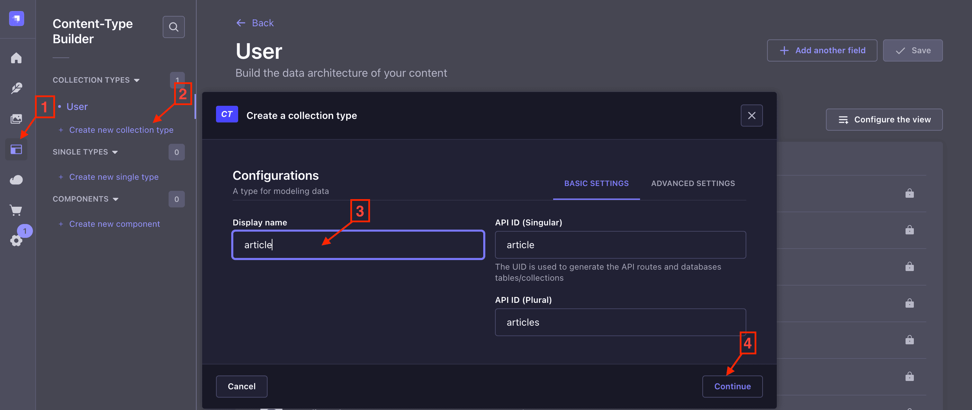Open the Cloud deploy icon

coord(16,180)
